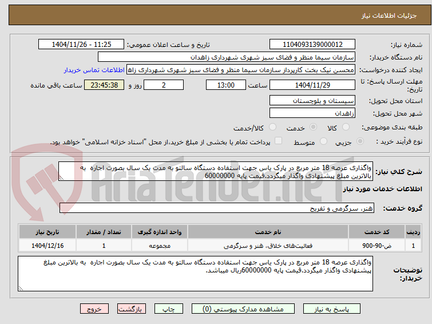Screen dimensions: 432x324
Task: Click the کد خدمت column header
Action: click(x=376, y=232)
